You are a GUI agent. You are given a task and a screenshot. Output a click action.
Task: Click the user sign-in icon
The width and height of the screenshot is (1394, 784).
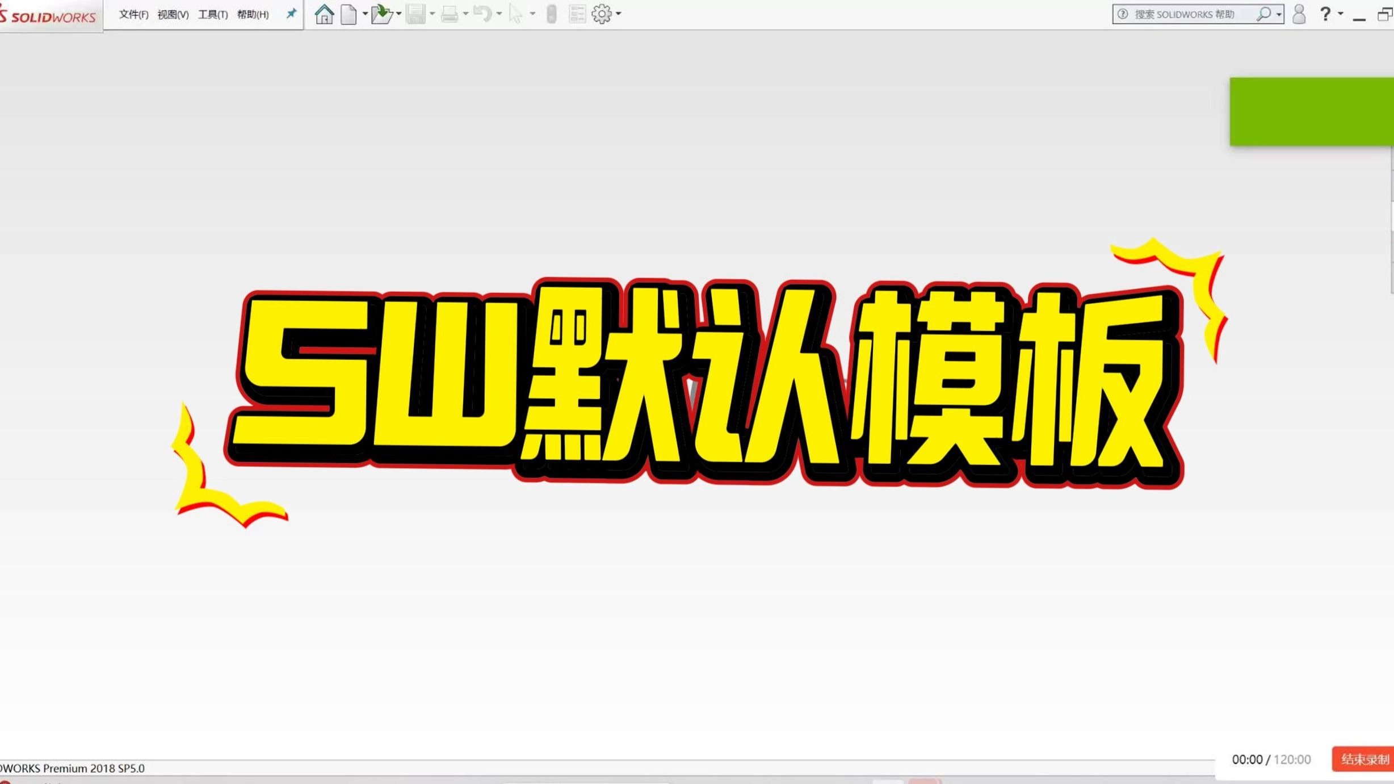[x=1300, y=14]
